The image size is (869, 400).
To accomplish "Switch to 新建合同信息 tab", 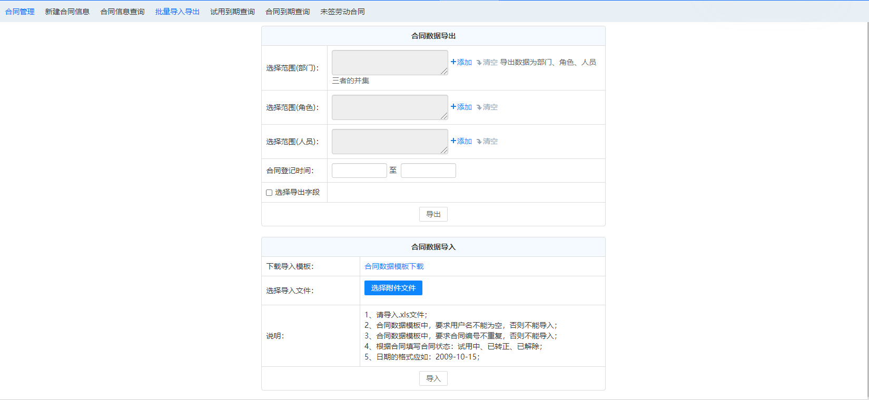I will point(67,12).
